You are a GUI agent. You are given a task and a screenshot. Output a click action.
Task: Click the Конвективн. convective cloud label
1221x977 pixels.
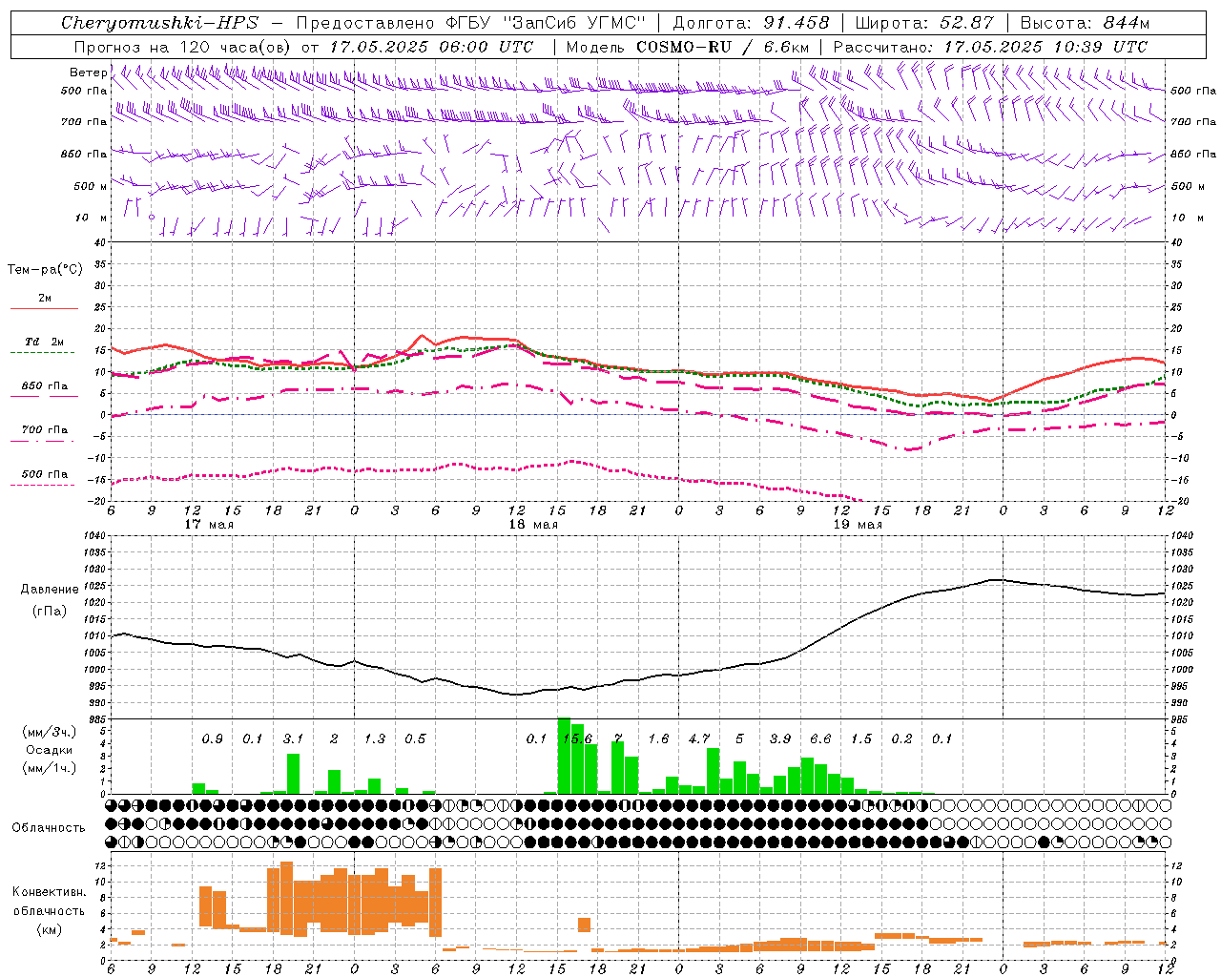49,892
